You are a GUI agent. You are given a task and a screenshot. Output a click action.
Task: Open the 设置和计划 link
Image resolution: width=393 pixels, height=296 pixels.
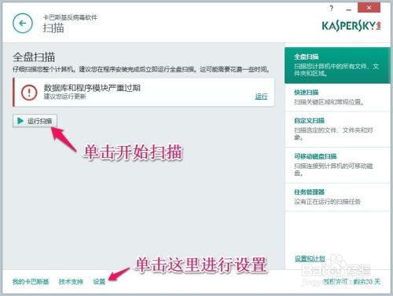[x=310, y=258]
